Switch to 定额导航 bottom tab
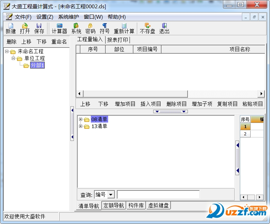Image resolution: width=270 pixels, height=224 pixels. point(114,206)
